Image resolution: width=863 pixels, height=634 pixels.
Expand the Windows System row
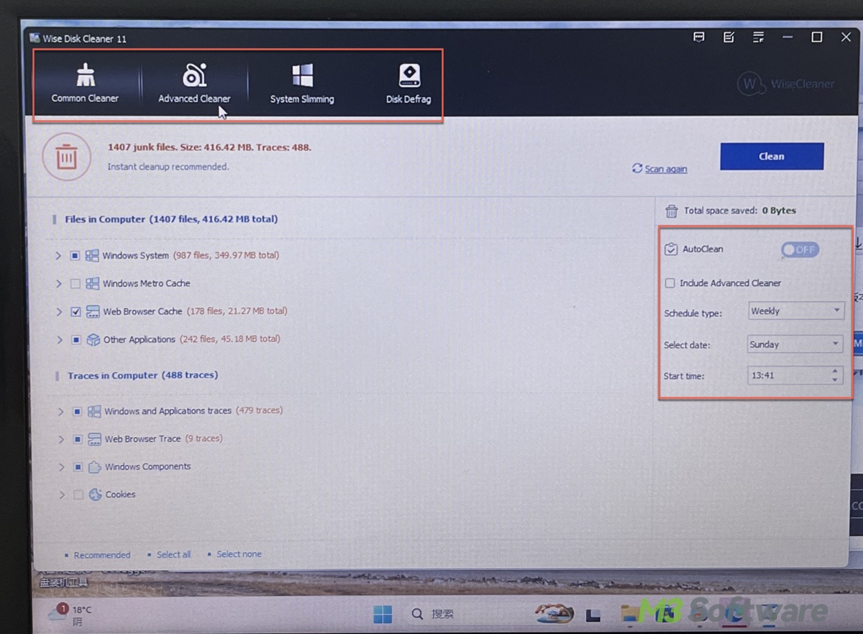(59, 255)
